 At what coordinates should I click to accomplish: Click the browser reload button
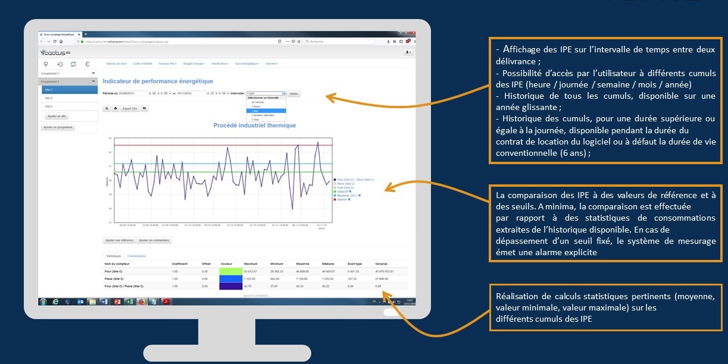(x=55, y=42)
